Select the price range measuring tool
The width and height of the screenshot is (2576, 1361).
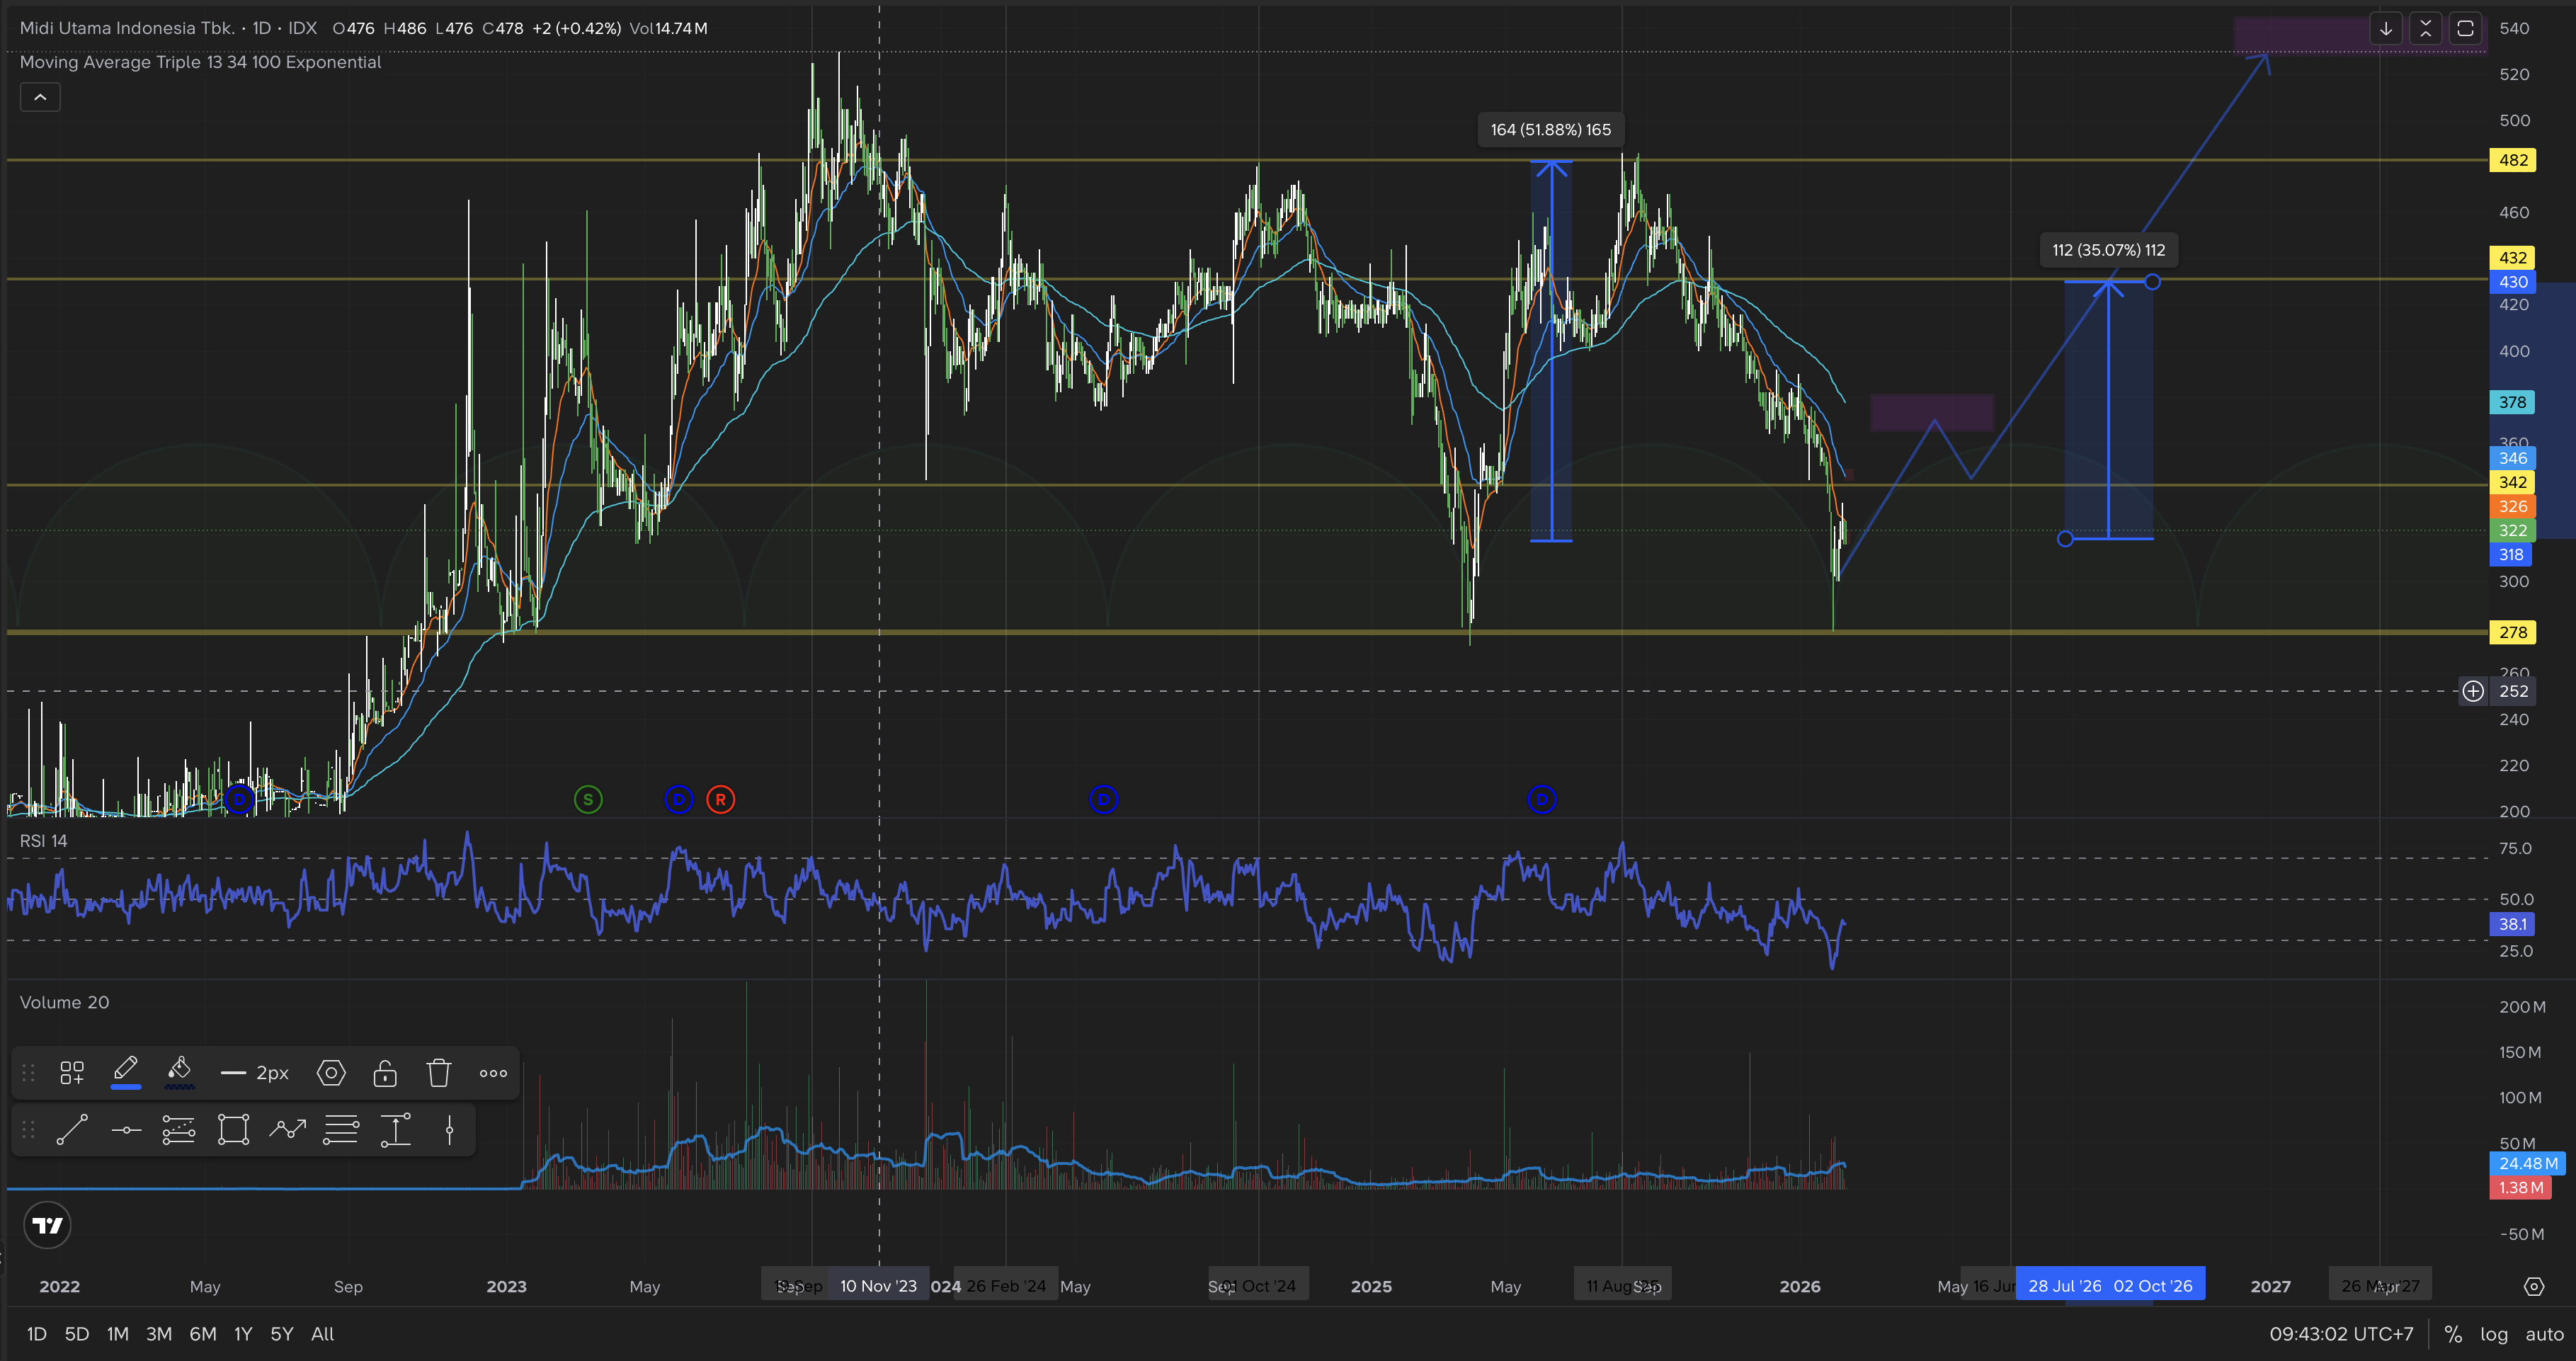pos(395,1131)
